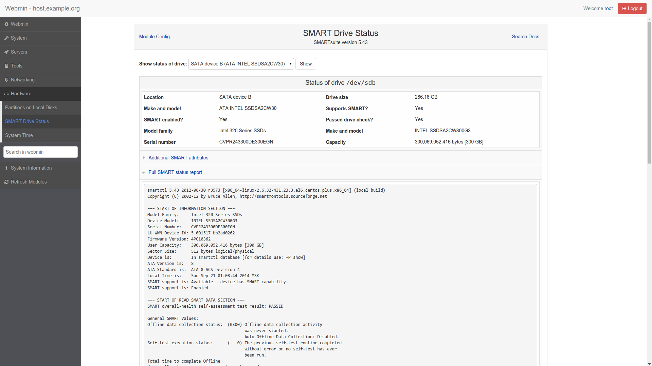Click the Networking shield icon
The image size is (652, 366).
click(6, 80)
